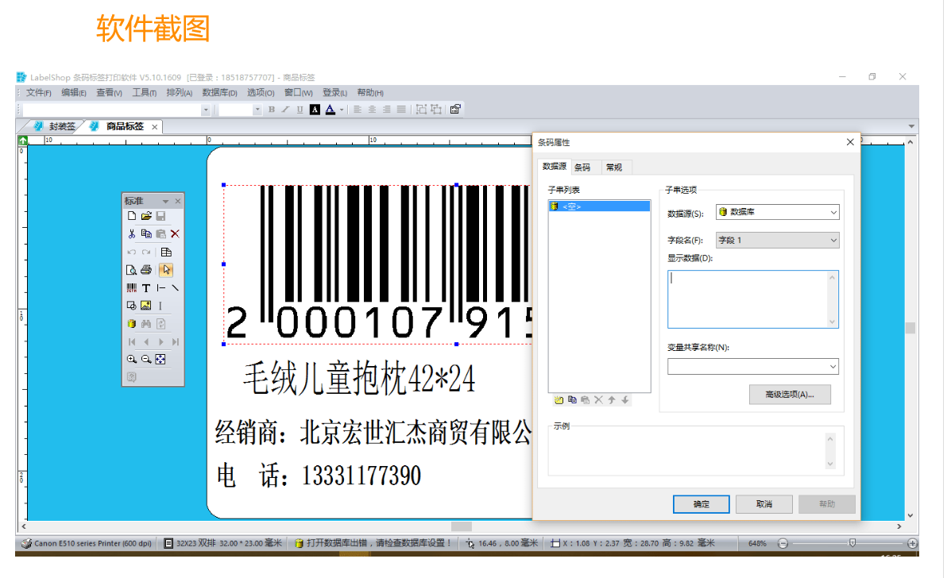This screenshot has height=578, width=951.
Task: Click the Fit to window zoom icon
Action: pyautogui.click(x=160, y=360)
